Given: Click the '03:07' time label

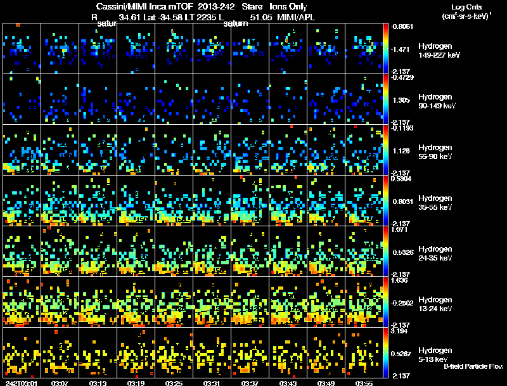Looking at the screenshot, I should (60, 383).
